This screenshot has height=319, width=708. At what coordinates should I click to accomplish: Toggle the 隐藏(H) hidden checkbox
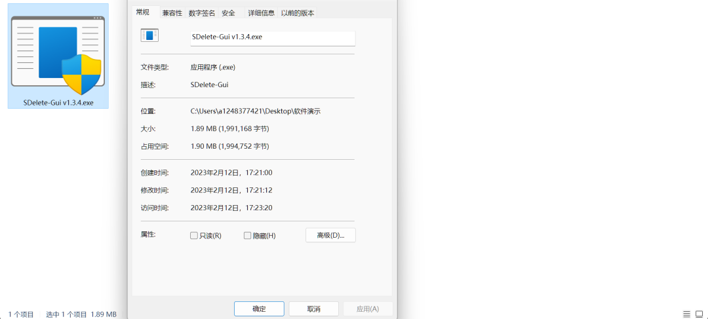tap(247, 236)
